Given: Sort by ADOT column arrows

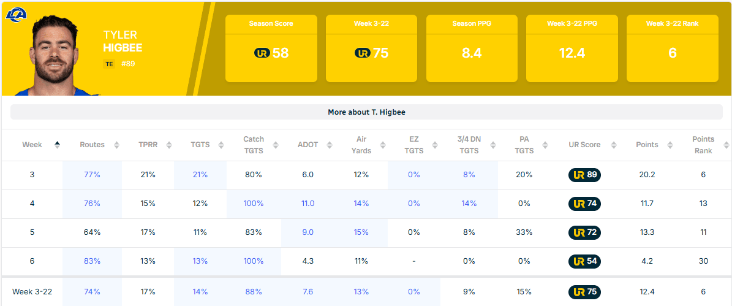Looking at the screenshot, I should [329, 145].
